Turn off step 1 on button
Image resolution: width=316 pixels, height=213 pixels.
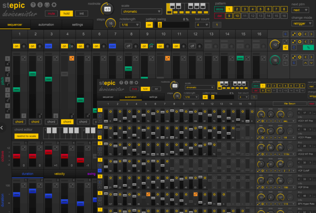click(16, 46)
